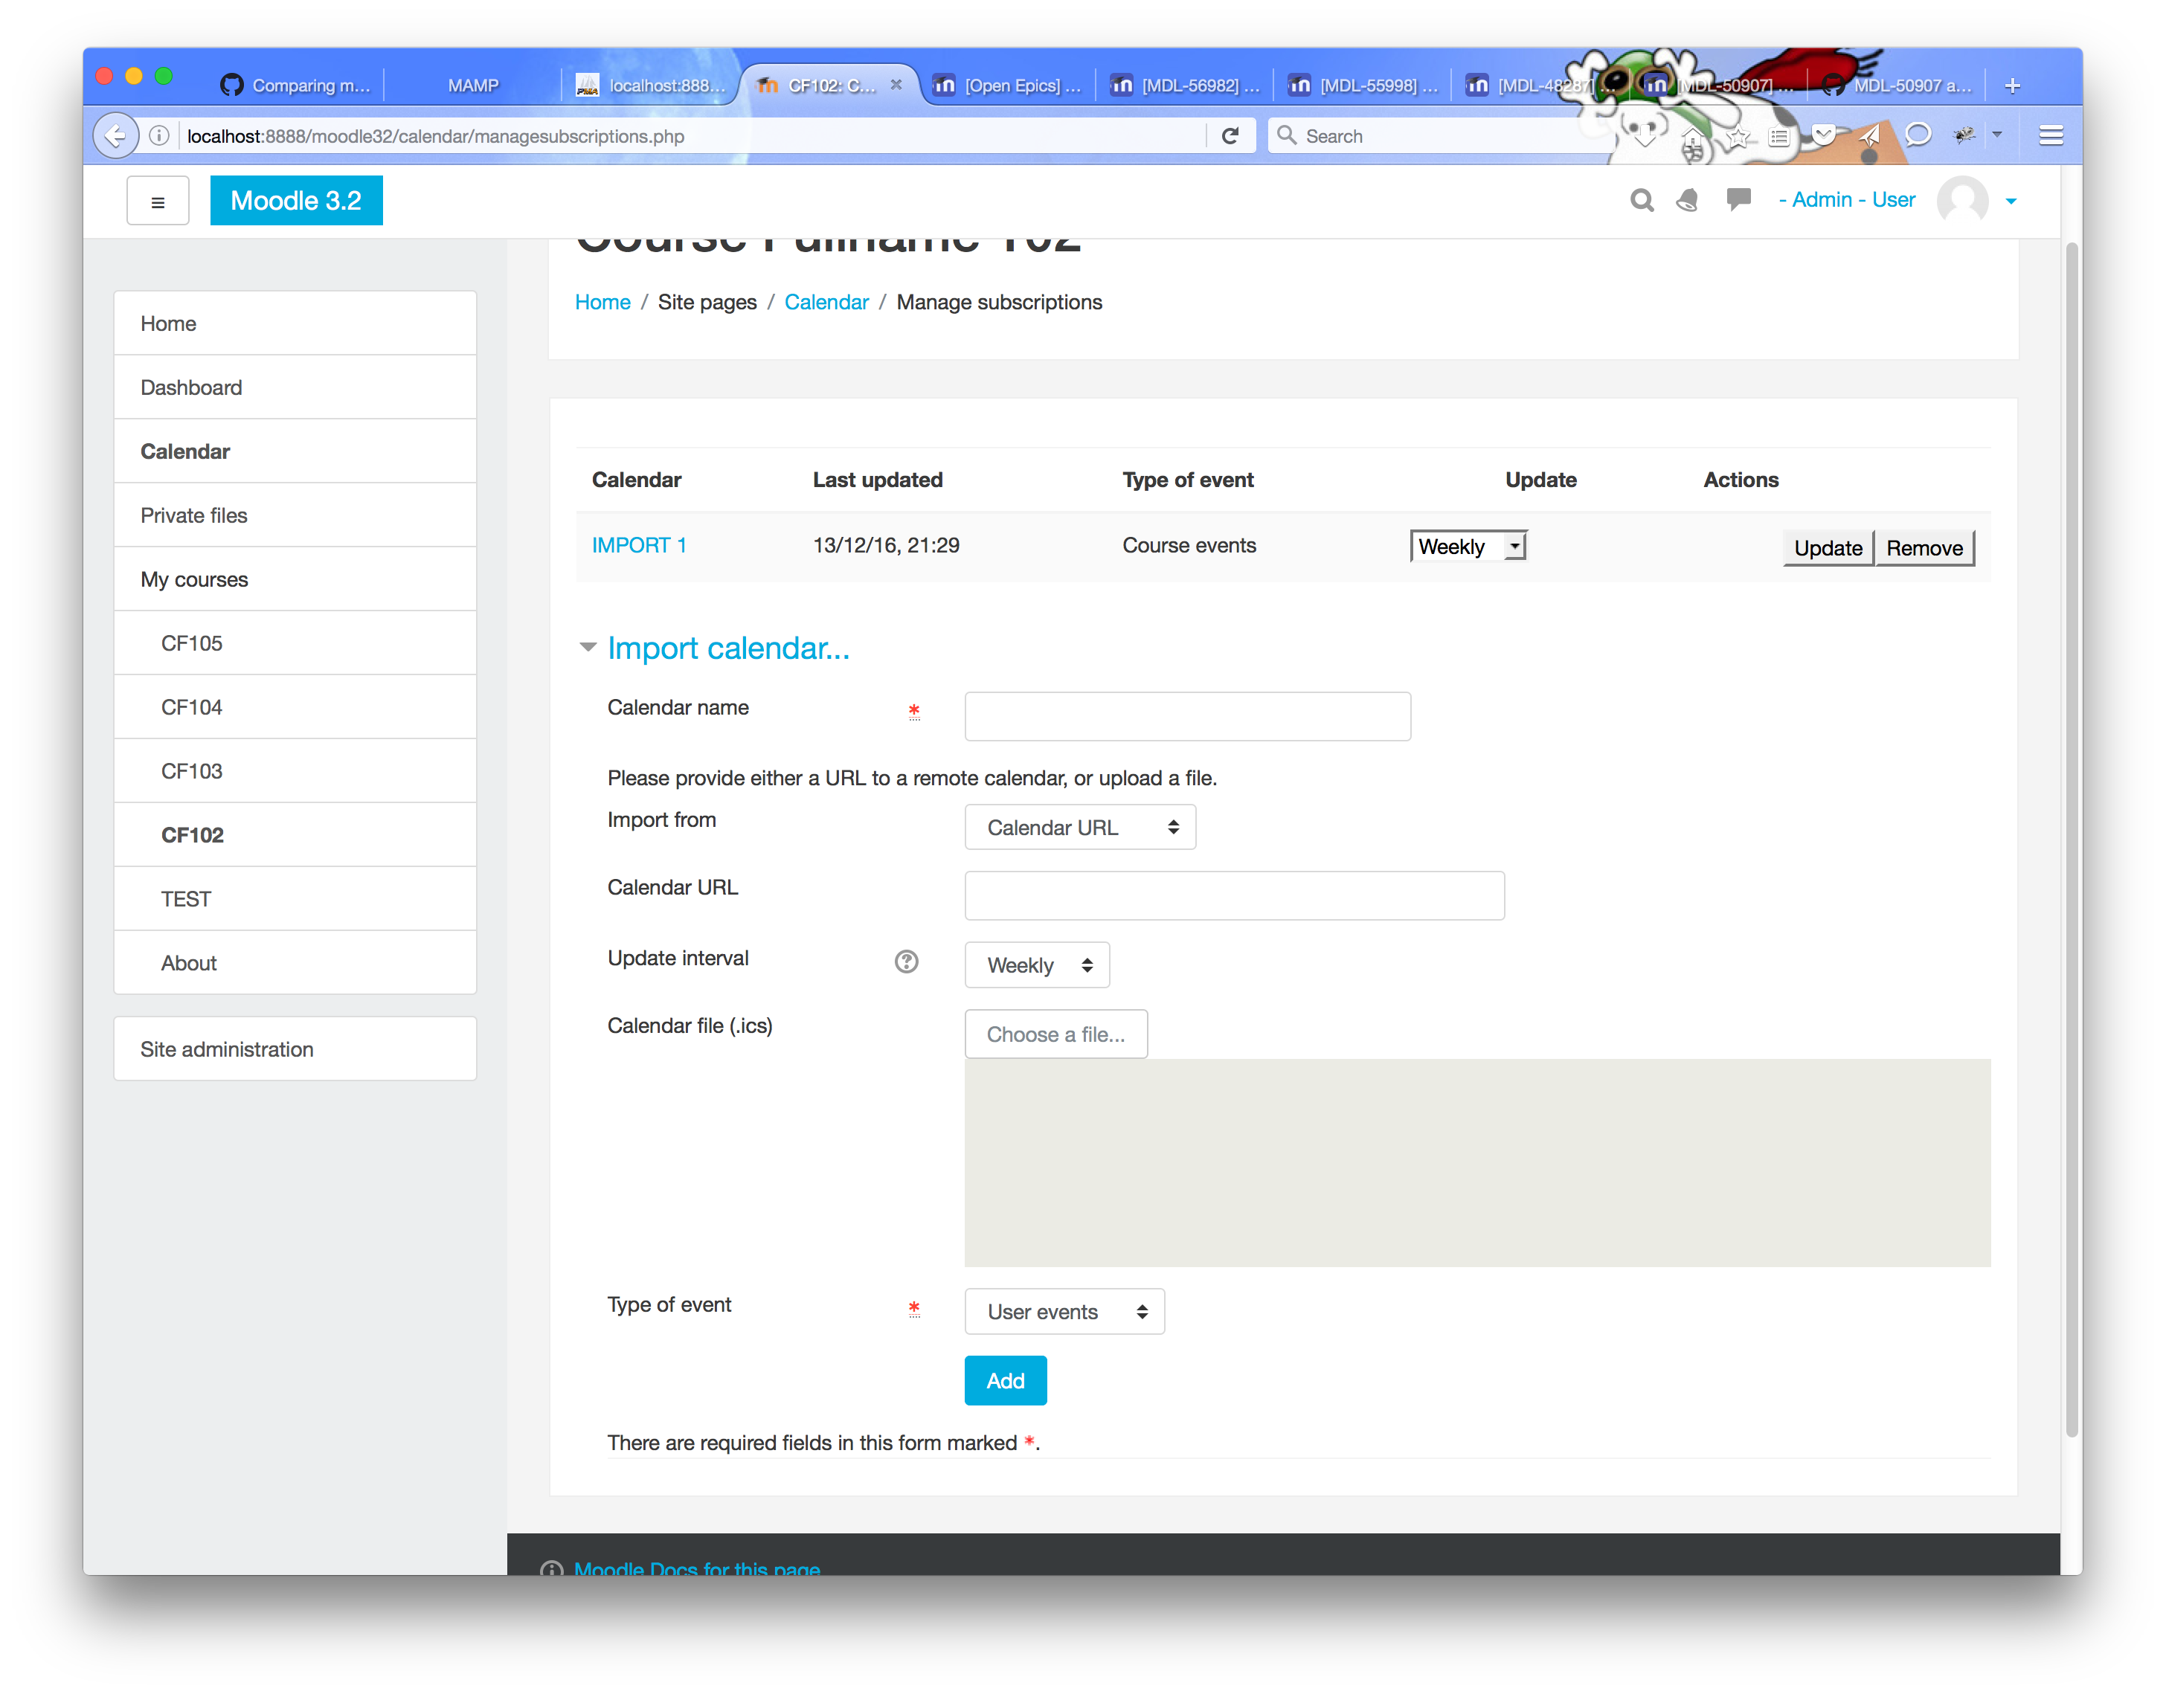Click the page vertical scrollbar
The height and width of the screenshot is (1694, 2166).
[2072, 839]
